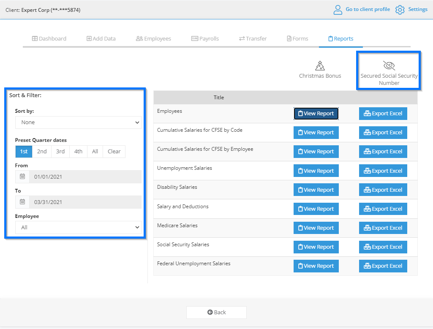View Report for Medicare Salaries

click(x=316, y=228)
